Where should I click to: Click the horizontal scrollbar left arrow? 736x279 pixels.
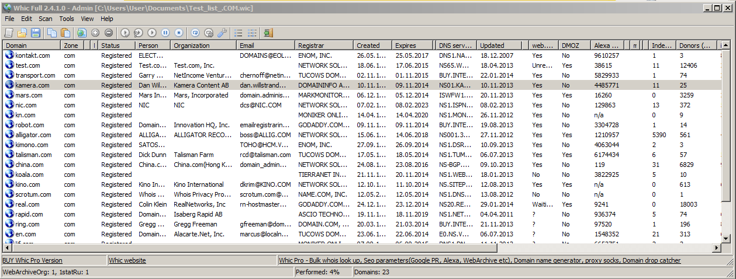point(8,248)
